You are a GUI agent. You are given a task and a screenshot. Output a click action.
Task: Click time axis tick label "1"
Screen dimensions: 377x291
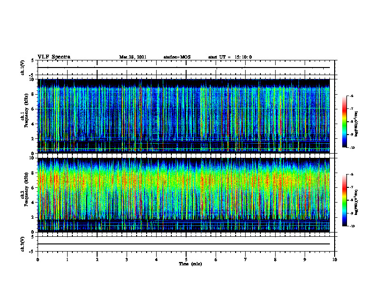pos(67,260)
